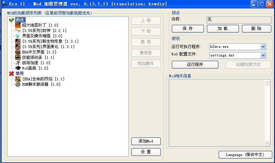275x163 pixels.
Task: Click the 超大地图补丁 mod icon
Action: click(18, 25)
